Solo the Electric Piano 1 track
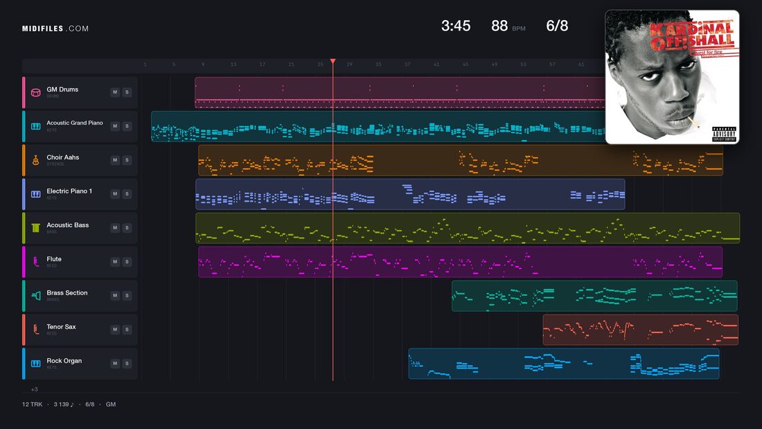This screenshot has height=429, width=762. coord(127,193)
